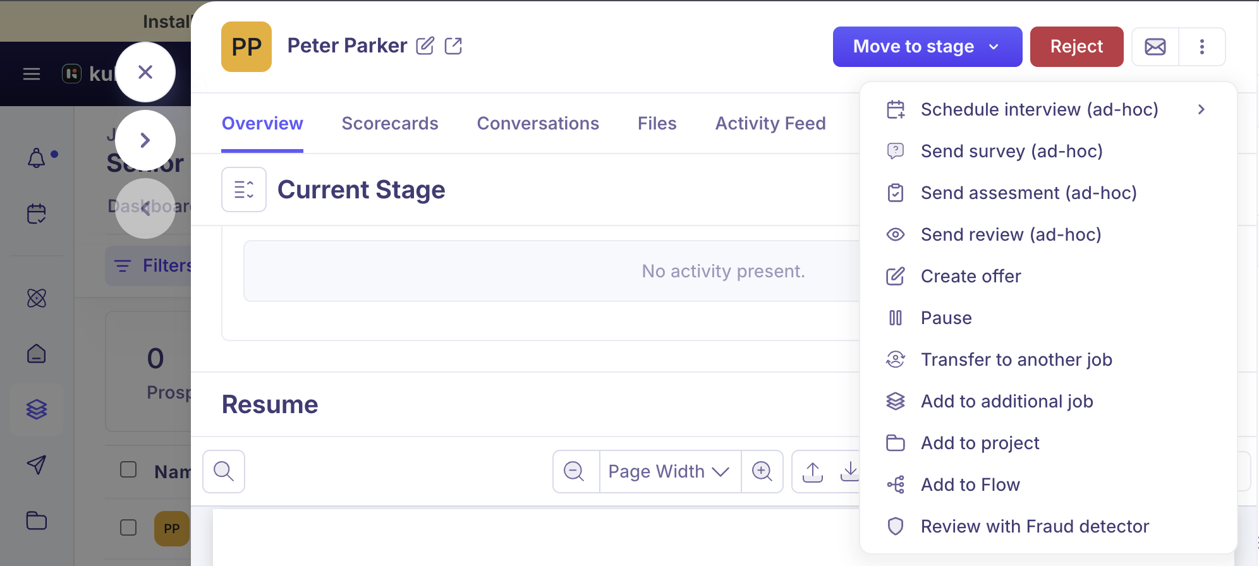Open the three-dot more actions menu
This screenshot has height=566, width=1259.
click(1202, 46)
